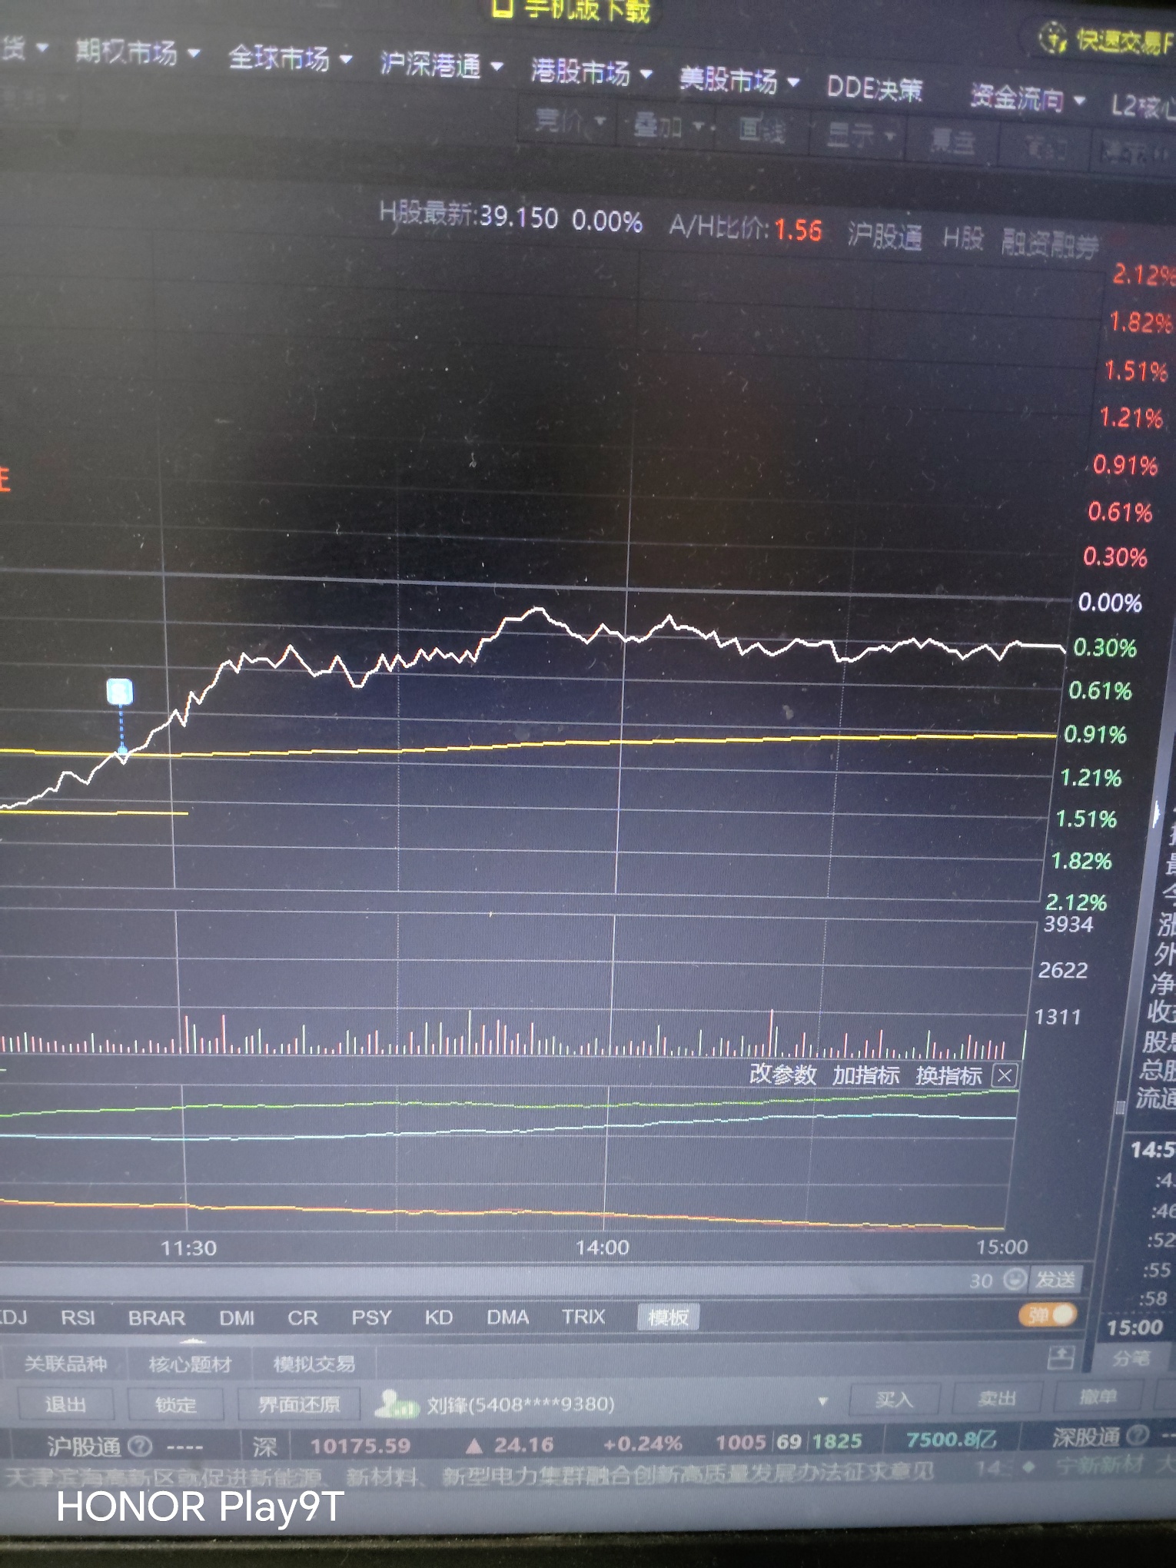Click the upload/pop-out panel icon
The width and height of the screenshot is (1176, 1568).
(1061, 1358)
